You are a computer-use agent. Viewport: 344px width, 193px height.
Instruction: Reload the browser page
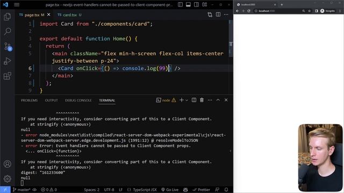(249, 11)
